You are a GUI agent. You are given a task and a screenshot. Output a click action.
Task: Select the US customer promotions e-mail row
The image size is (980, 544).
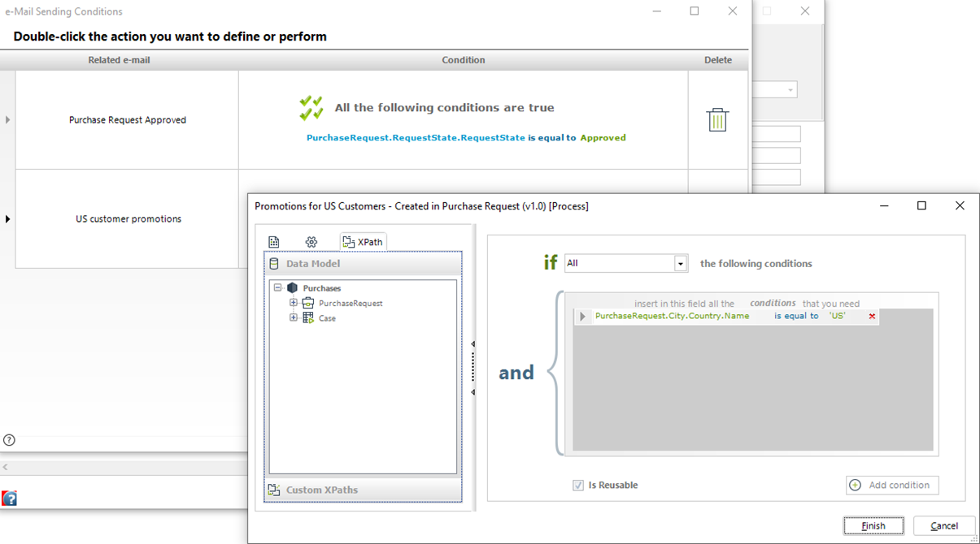click(x=128, y=219)
